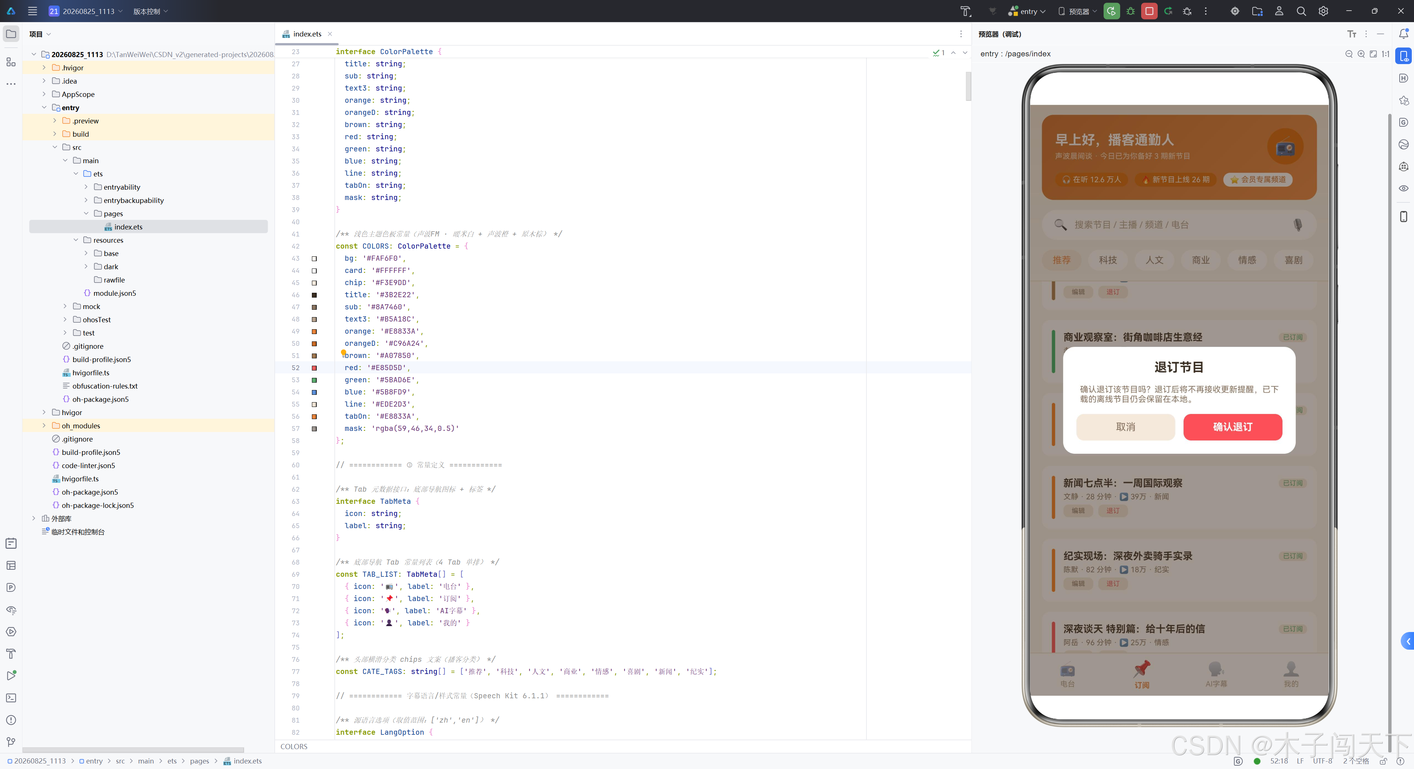Click the phone device icon on right sidebar
The height and width of the screenshot is (769, 1414).
click(1404, 217)
